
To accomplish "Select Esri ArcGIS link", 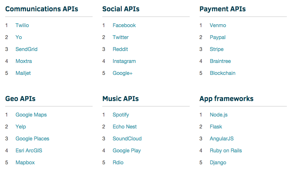I will (29, 150).
